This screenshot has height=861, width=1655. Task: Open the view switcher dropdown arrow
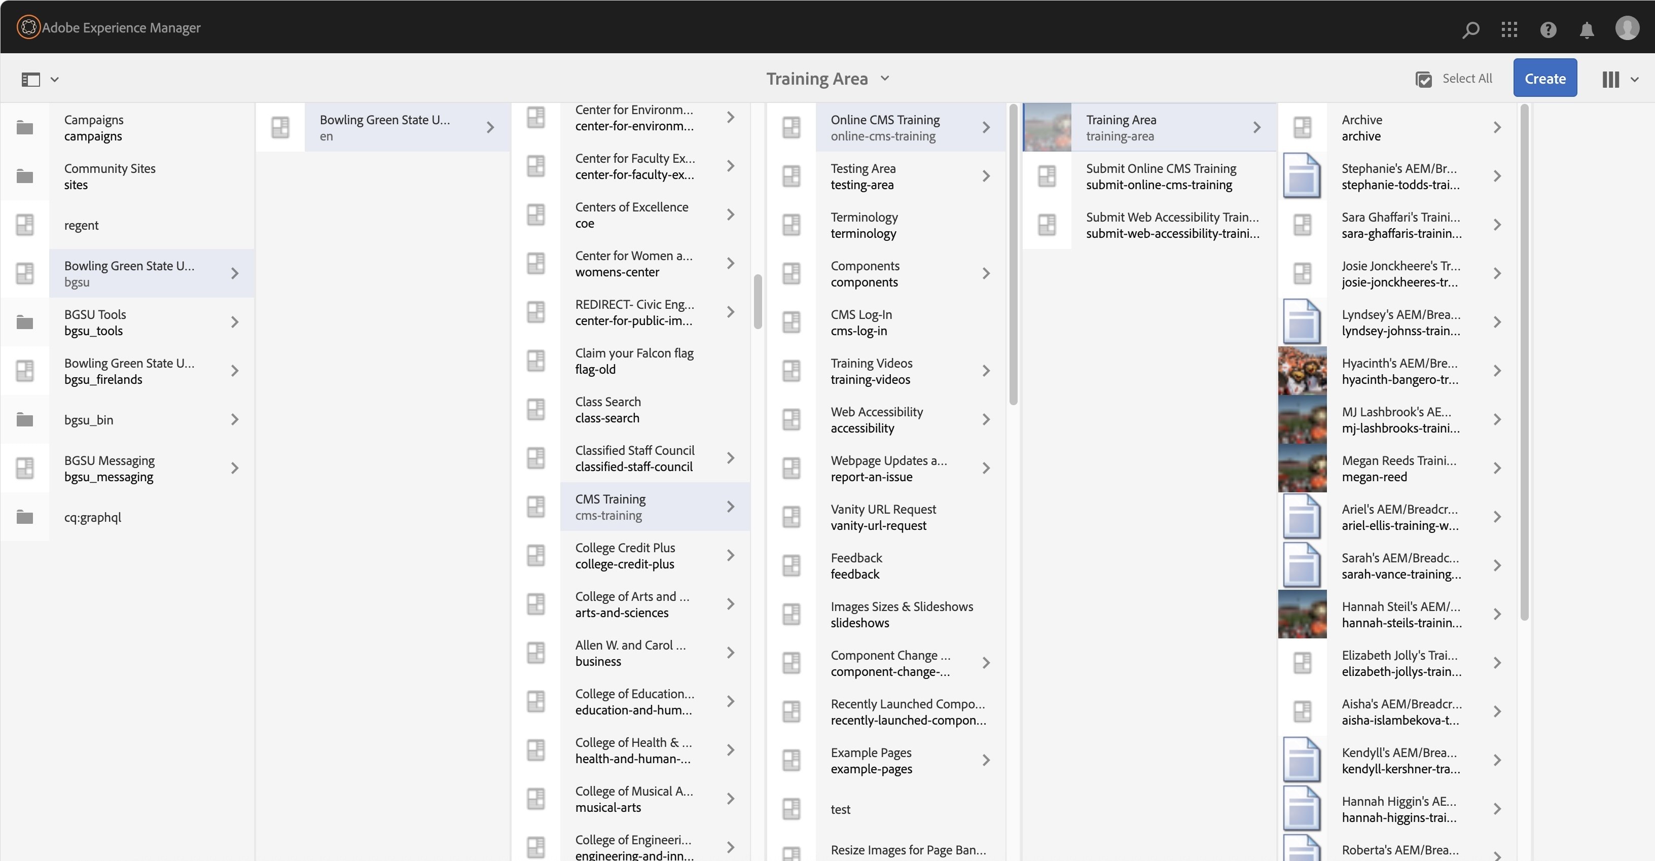pos(1634,80)
